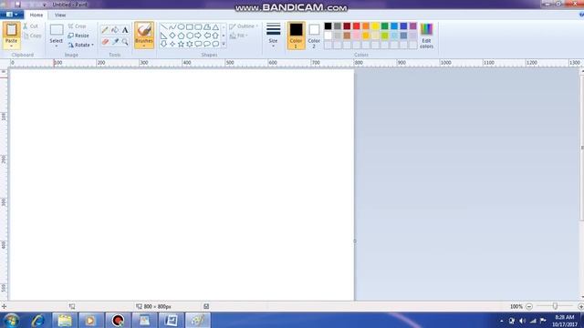This screenshot has height=328, width=584.
Task: Click the zoom slider handle
Action: click(x=555, y=306)
